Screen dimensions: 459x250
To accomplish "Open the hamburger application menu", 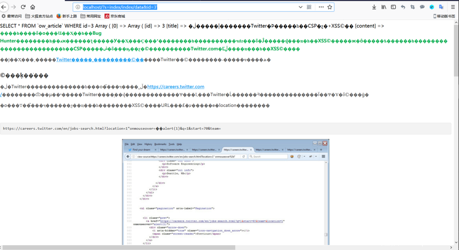I will 453,7.
